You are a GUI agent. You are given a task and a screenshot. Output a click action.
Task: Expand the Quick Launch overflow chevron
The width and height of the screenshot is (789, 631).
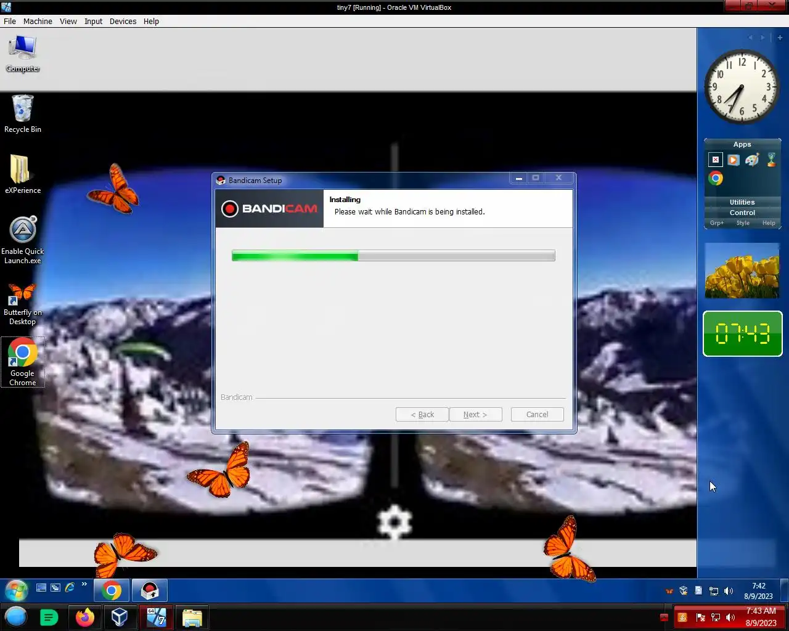tap(84, 584)
